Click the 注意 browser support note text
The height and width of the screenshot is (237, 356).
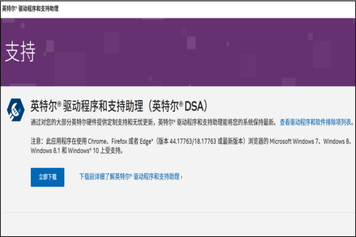pos(192,146)
